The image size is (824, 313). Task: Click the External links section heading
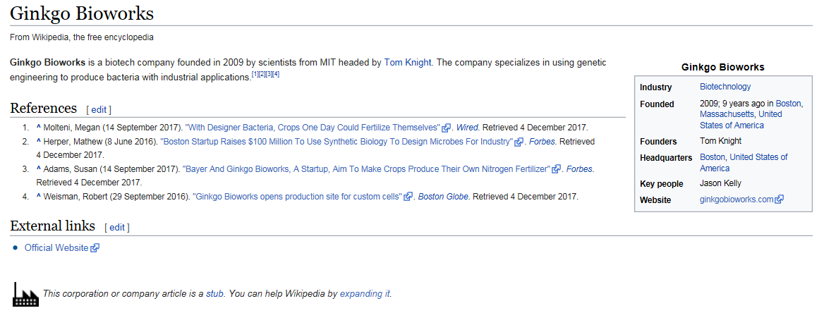coord(52,226)
